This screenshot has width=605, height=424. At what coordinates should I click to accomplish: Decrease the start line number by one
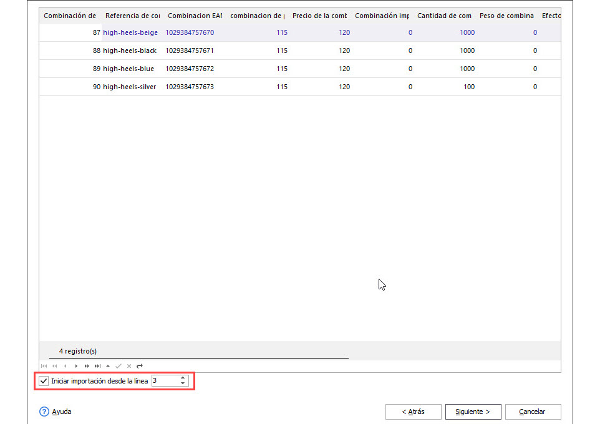pos(183,383)
